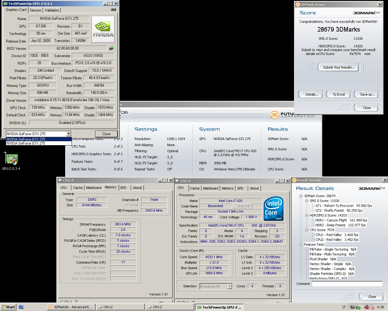388x311 pixels.
Task: Collapse the SM2.0 Score: 11030 tree node
Action: tap(307, 201)
